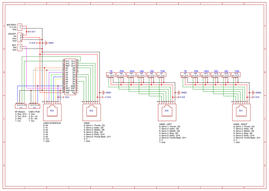Pick the H1 thumb servo header
This screenshot has height=191, width=269.
[162, 75]
